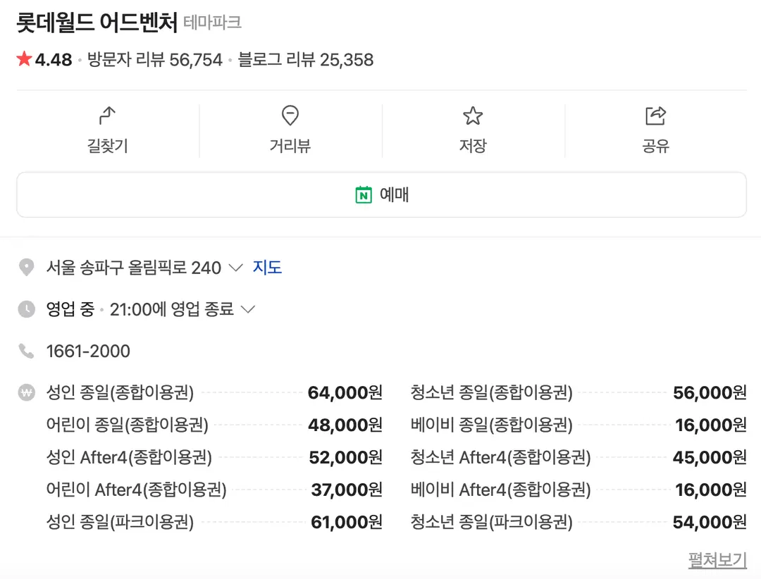761x579 pixels.
Task: Select 성인 종일(종합이용권) 64,000원 price row
Action: [214, 392]
